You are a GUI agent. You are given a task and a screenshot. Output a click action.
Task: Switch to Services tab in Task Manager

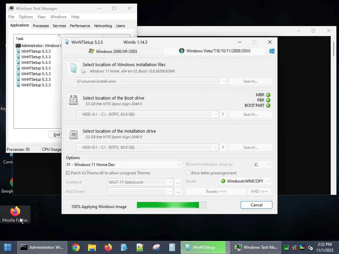(x=59, y=26)
